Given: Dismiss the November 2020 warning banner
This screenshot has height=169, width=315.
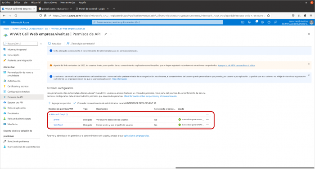Looking at the screenshot, I should pyautogui.click(x=309, y=64).
